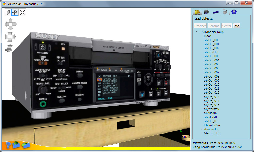Select objObj_003 in the object list
Viewport: 254px width, 152px height.
pos(212,56)
